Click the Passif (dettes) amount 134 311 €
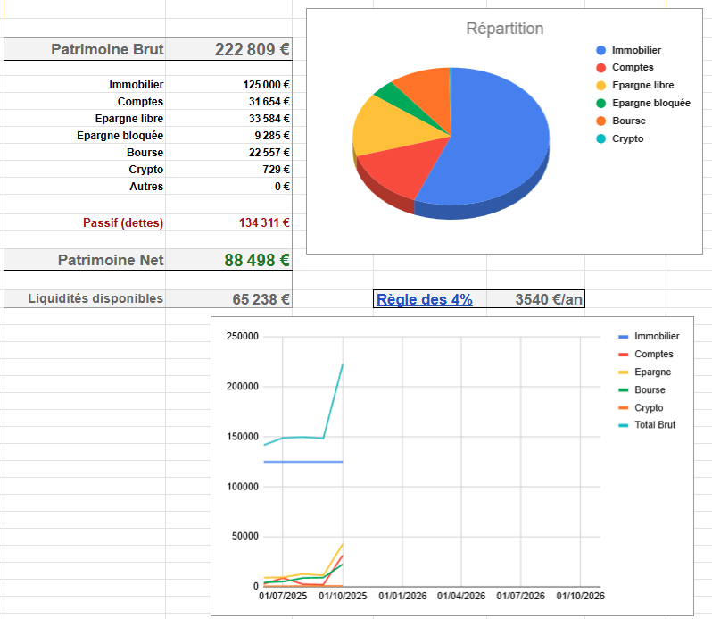Viewport: 712px width, 619px height. click(264, 222)
